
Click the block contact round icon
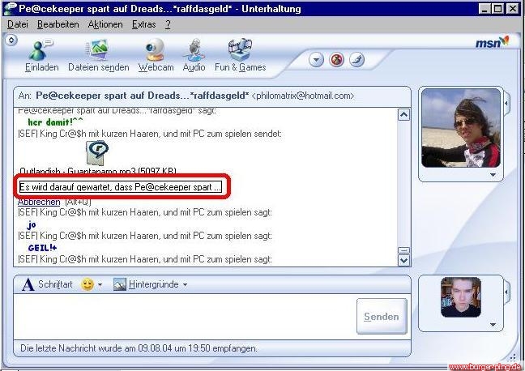pos(336,60)
